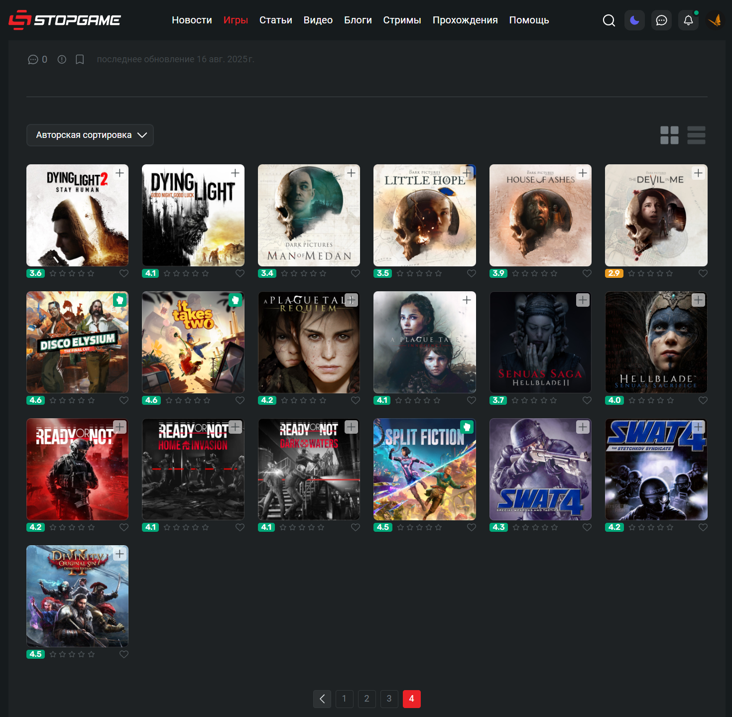
Task: Add Senua's Saga Hellblade II via plus
Action: click(x=583, y=300)
